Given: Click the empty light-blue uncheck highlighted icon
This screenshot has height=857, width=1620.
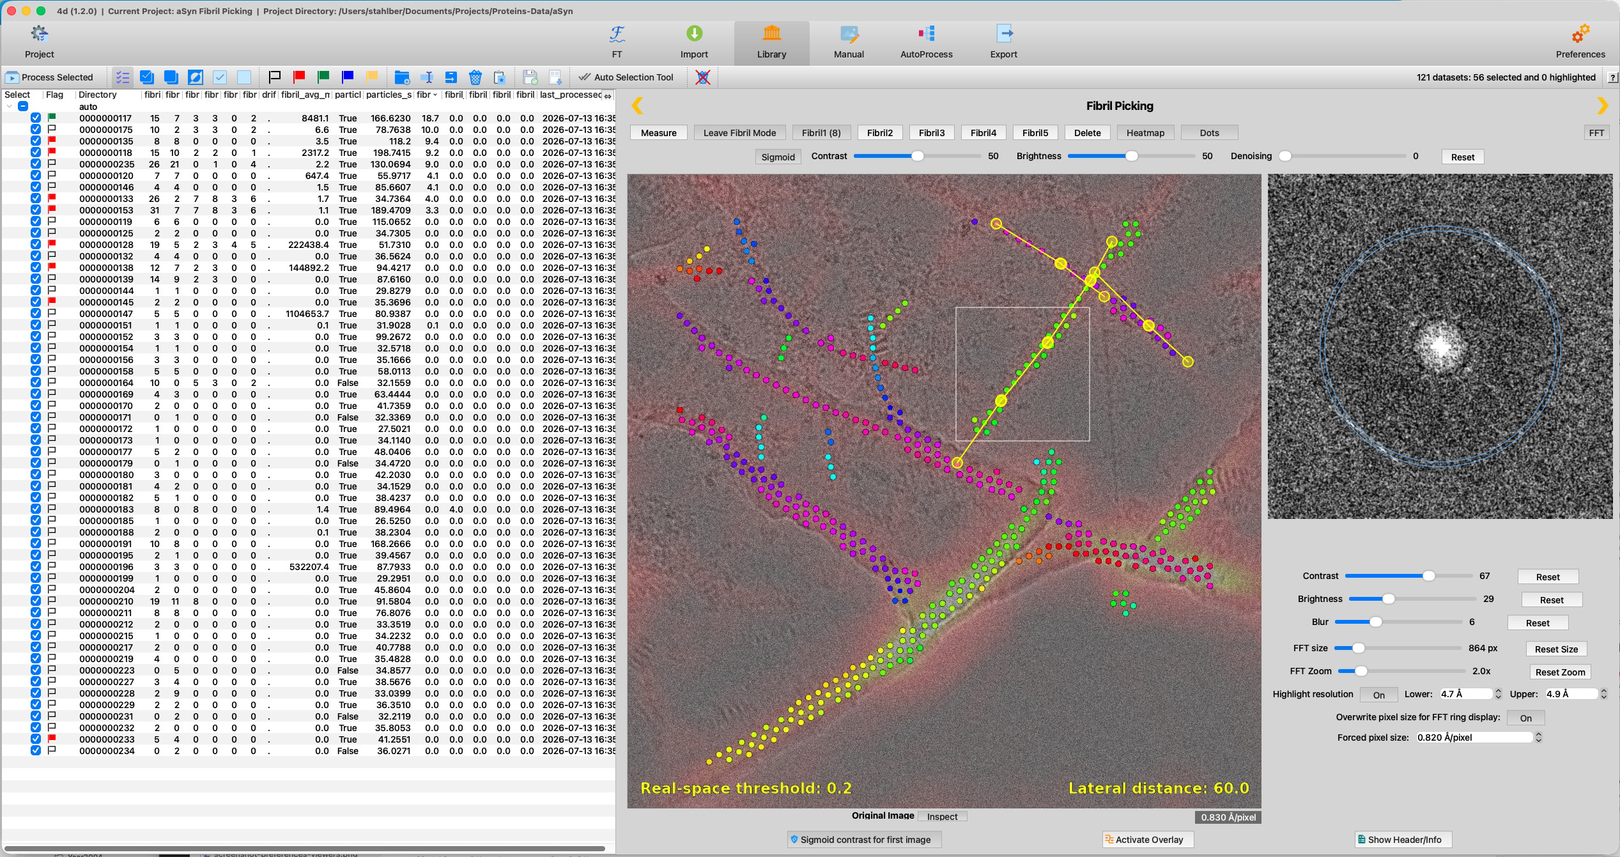Looking at the screenshot, I should 244,77.
